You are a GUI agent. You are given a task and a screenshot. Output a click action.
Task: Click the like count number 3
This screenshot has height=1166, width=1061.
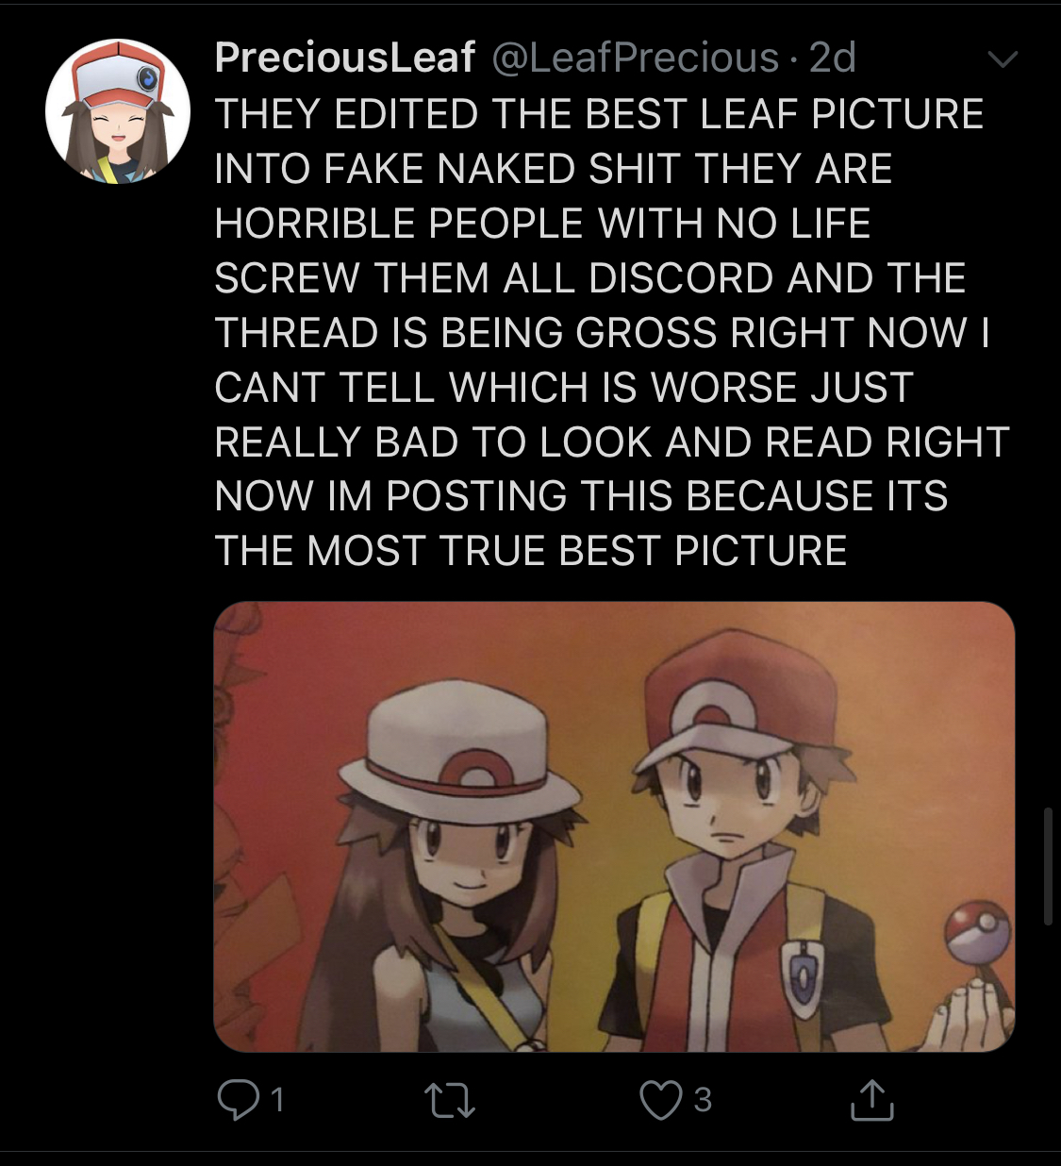tap(703, 1100)
